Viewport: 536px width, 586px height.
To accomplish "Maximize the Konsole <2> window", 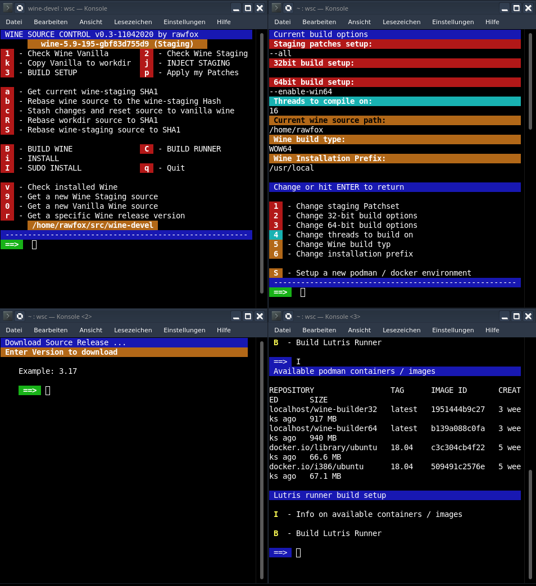I will pos(248,317).
